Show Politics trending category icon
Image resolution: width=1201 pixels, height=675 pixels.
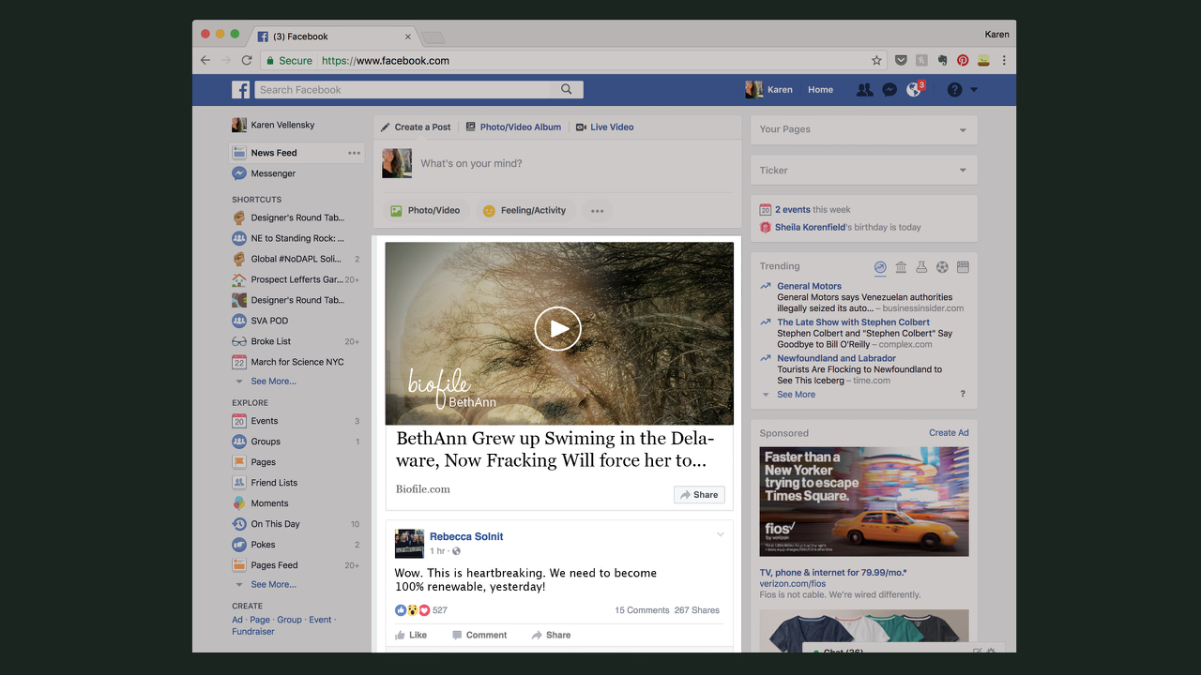[x=901, y=267]
